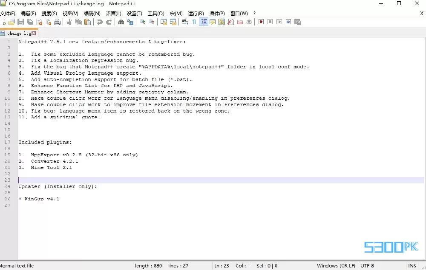Toggle show all characters pilcrow icon
Image resolution: width=426 pixels, height=270 pixels.
point(194,22)
